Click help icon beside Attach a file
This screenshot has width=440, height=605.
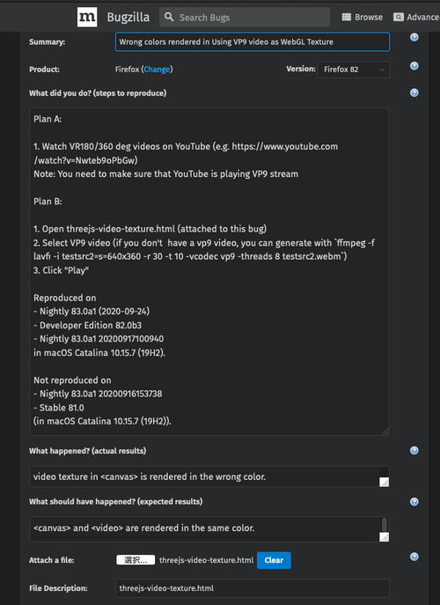[x=414, y=557]
